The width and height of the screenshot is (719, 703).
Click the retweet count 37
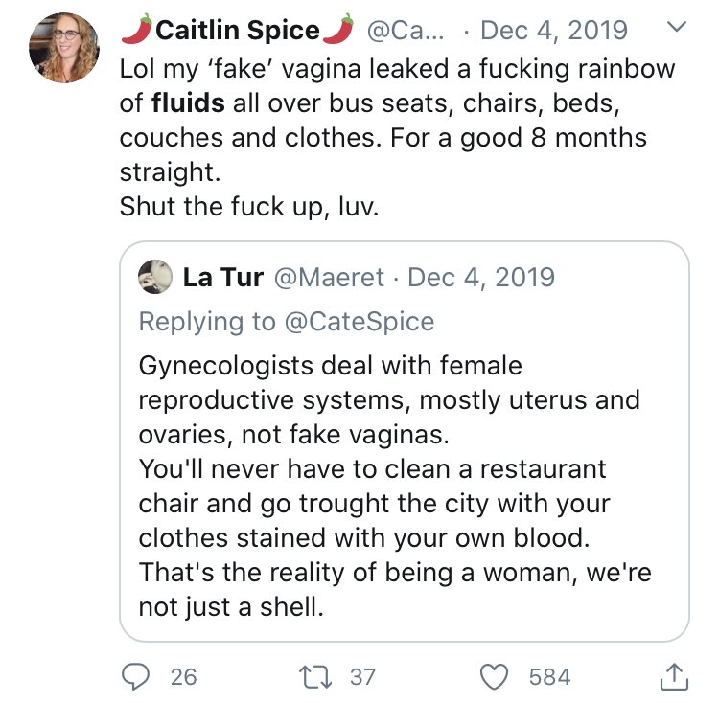pyautogui.click(x=362, y=677)
